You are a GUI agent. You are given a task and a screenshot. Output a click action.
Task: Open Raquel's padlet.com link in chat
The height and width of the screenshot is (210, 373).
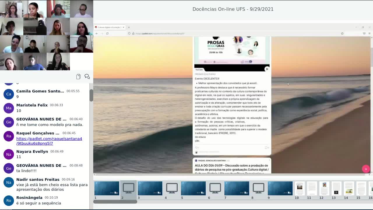pos(49,141)
